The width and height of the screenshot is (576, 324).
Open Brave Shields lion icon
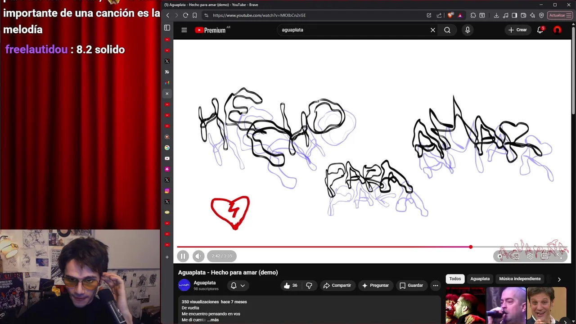click(x=450, y=15)
